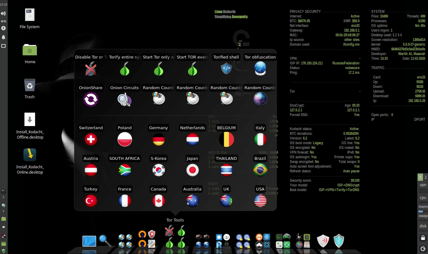The width and height of the screenshot is (428, 254).
Task: Click the mem side button
Action: [x=423, y=207]
